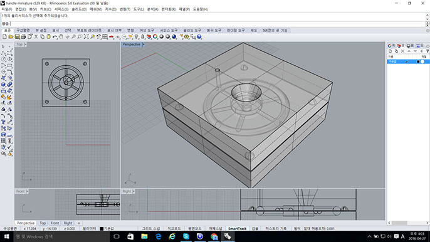Toggle 그리드 스냅 grid snap in status bar
This screenshot has height=242, width=430.
click(x=150, y=228)
